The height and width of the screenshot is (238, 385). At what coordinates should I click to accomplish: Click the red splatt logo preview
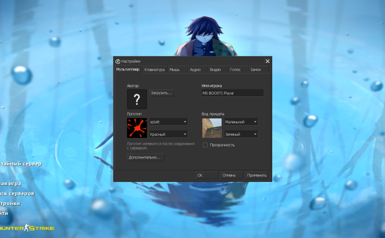pos(137,128)
